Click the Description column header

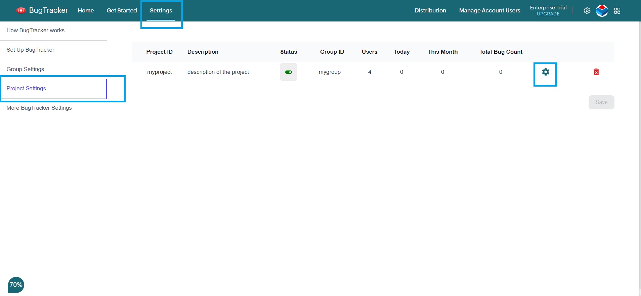click(203, 52)
